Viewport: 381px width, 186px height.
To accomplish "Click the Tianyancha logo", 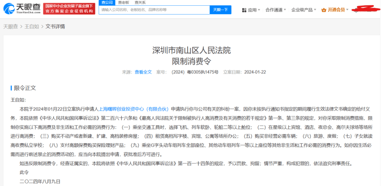I will pos(22,8).
